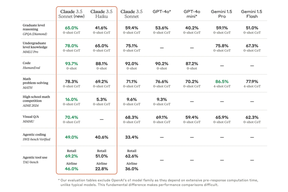Click the Gemini 1.5 Flash column header
Viewport: 288px width, 192px height.
click(252, 14)
